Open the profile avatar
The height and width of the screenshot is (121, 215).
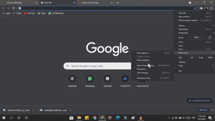[207, 8]
